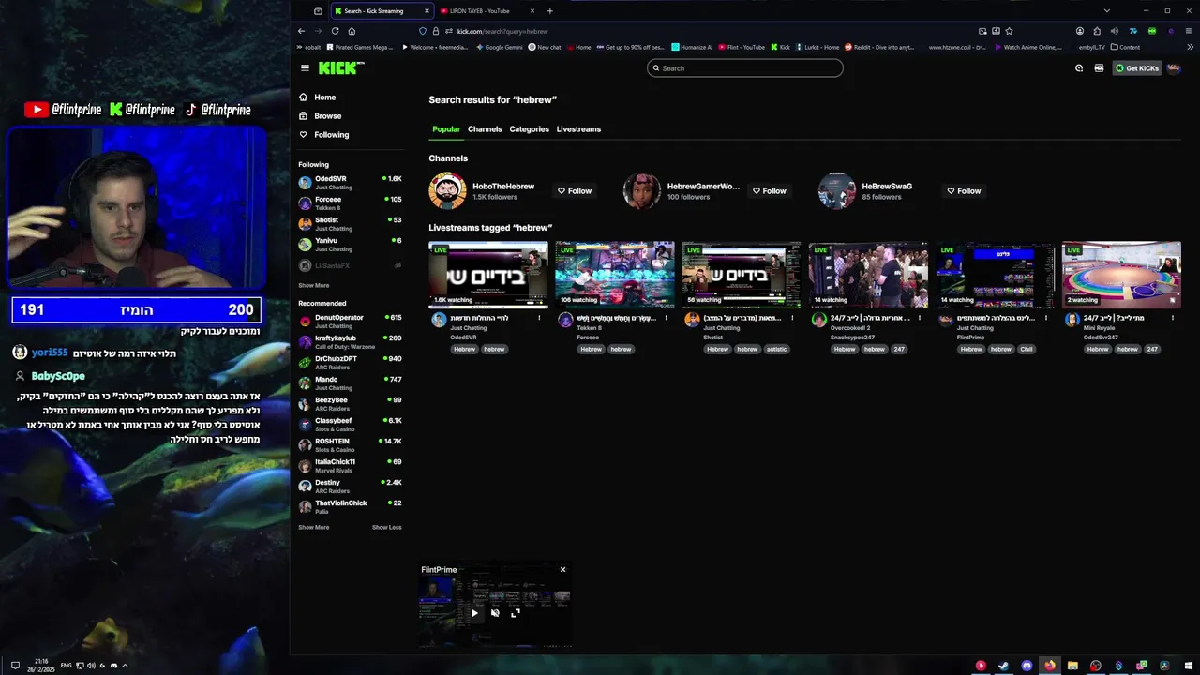Open Discord from the taskbar
Viewport: 1200px width, 675px height.
1027,666
